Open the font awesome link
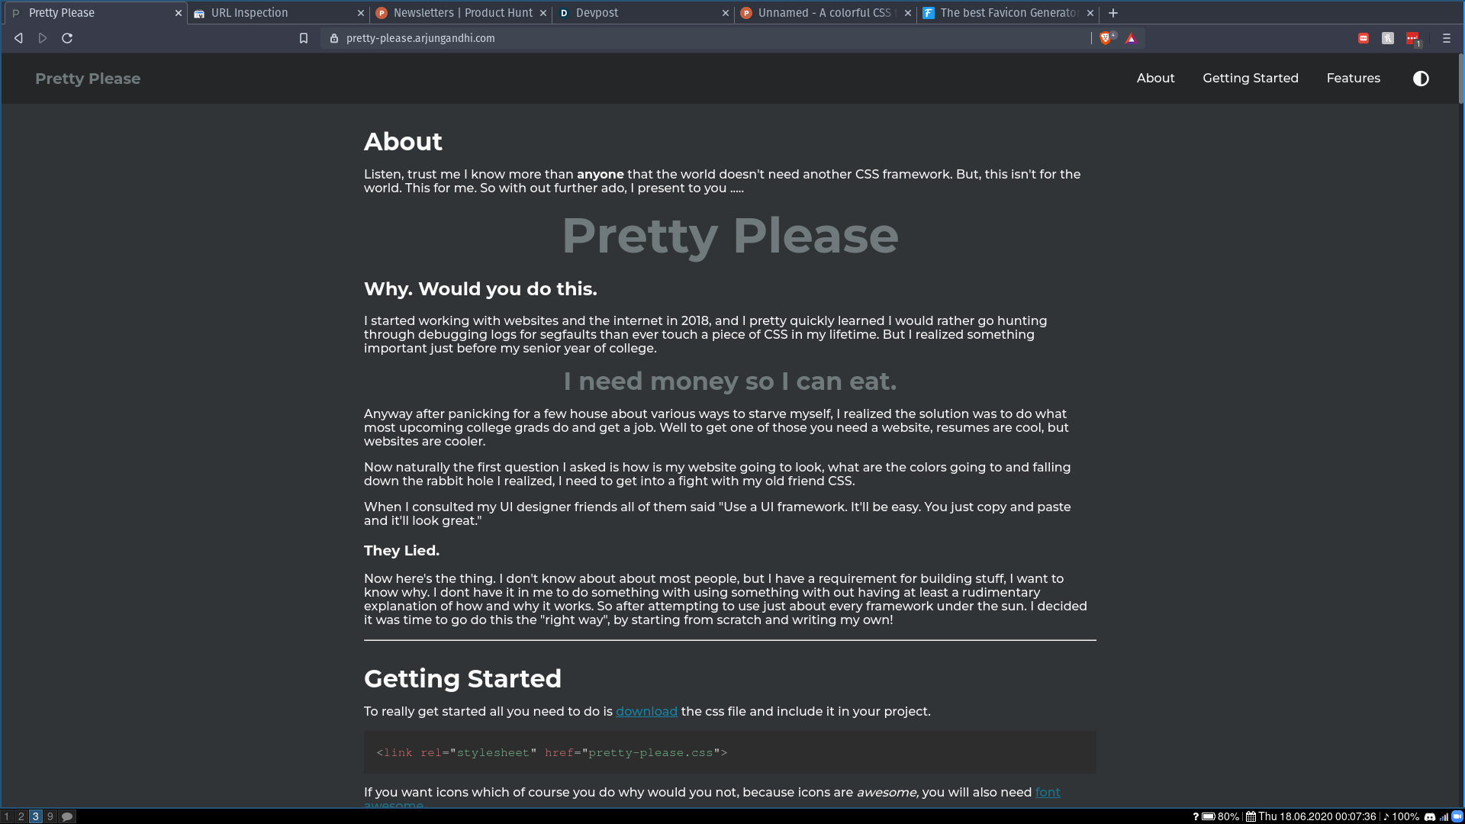 pos(1048,792)
